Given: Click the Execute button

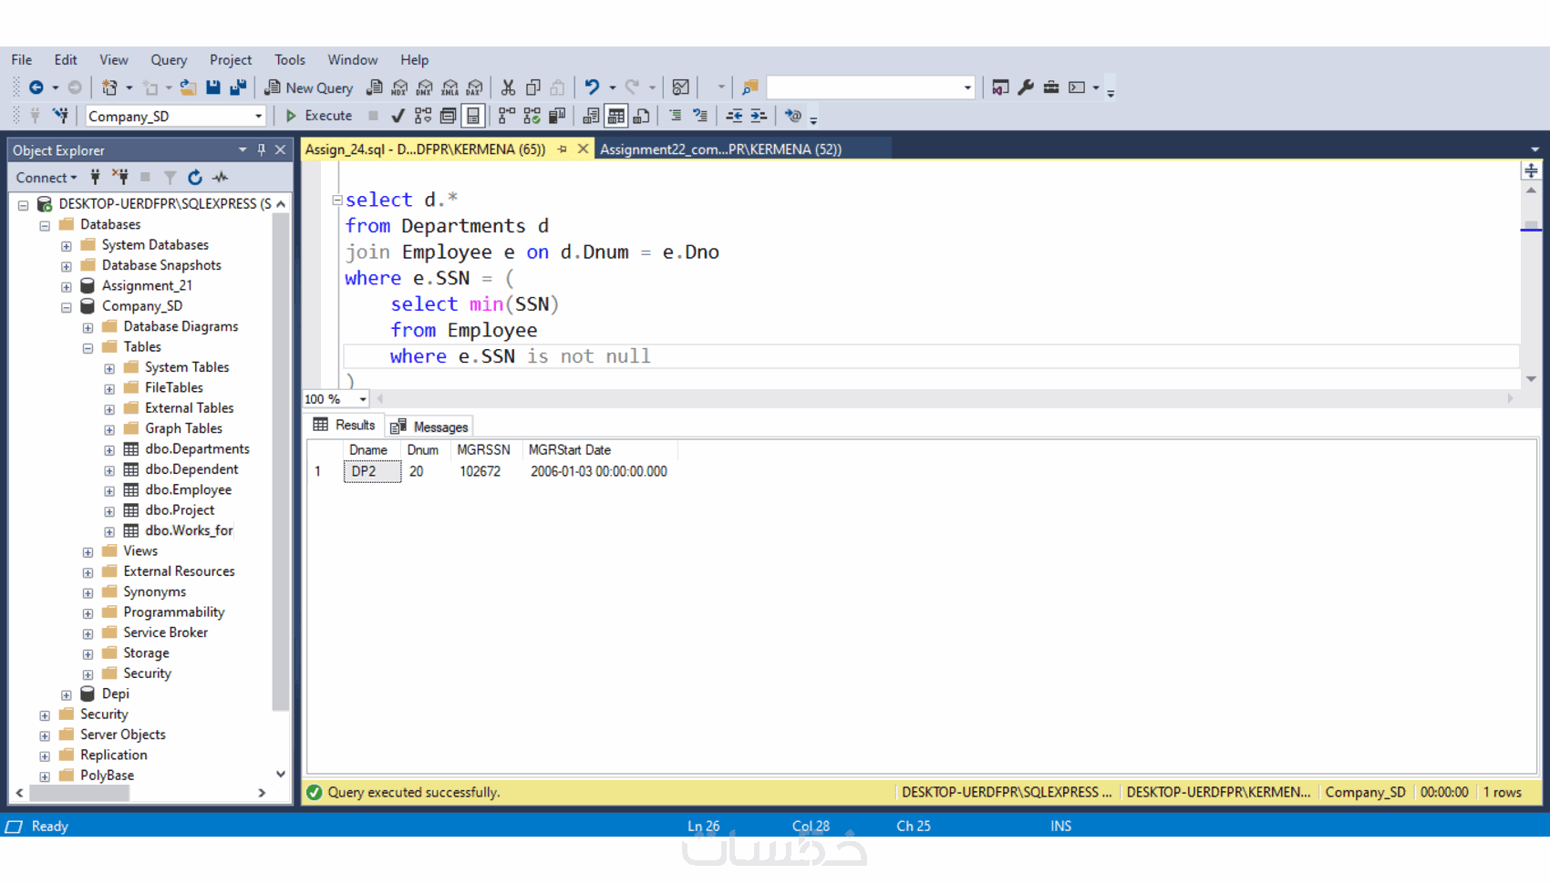Looking at the screenshot, I should (319, 116).
